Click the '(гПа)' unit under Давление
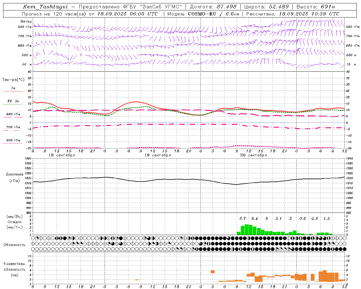Image resolution: width=361 pixels, height=289 pixels. pyautogui.click(x=15, y=181)
